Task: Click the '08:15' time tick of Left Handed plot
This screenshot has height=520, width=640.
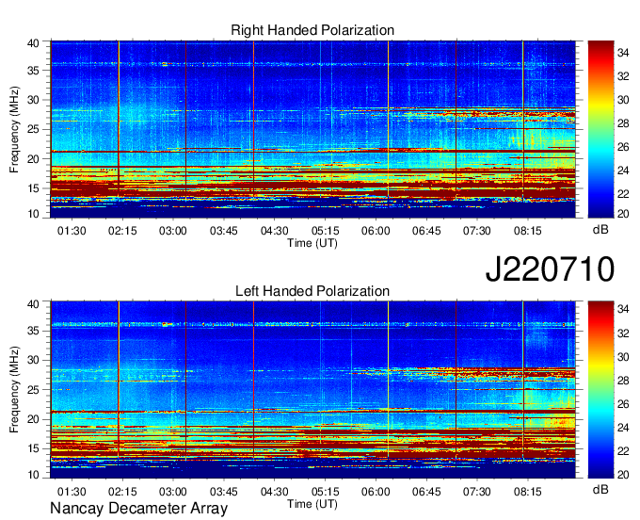Action: tap(527, 492)
